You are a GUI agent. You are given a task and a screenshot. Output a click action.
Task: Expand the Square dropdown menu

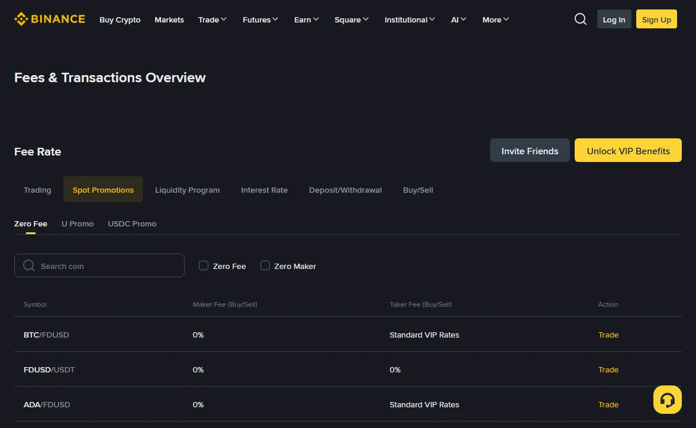tap(351, 20)
